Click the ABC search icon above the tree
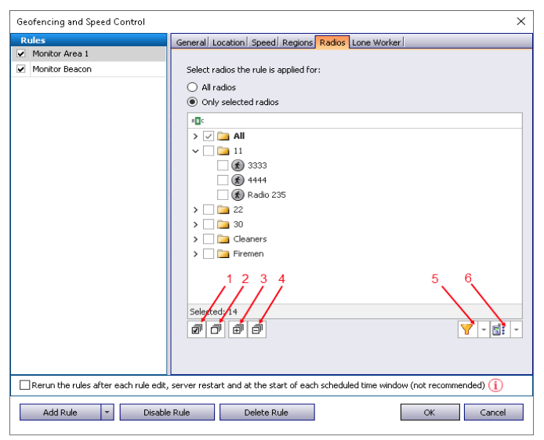Viewport: 544px width, 440px height. pyautogui.click(x=198, y=121)
